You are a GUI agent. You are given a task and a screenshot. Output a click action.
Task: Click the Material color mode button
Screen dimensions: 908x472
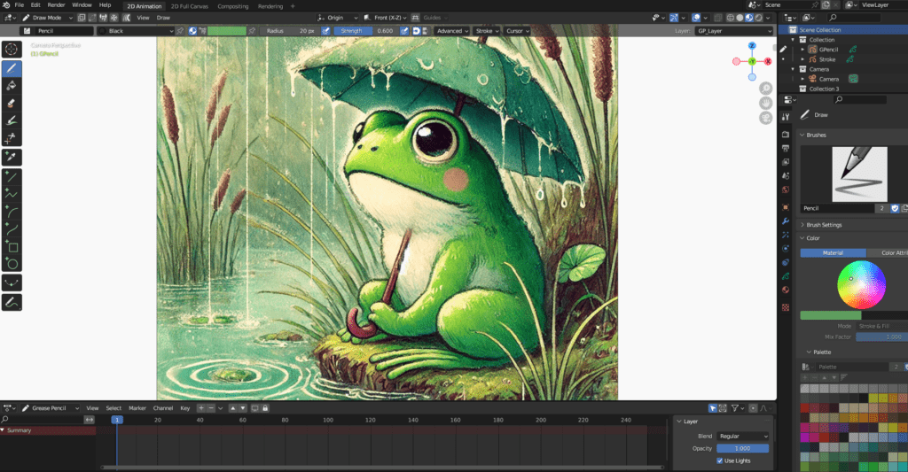coord(833,253)
